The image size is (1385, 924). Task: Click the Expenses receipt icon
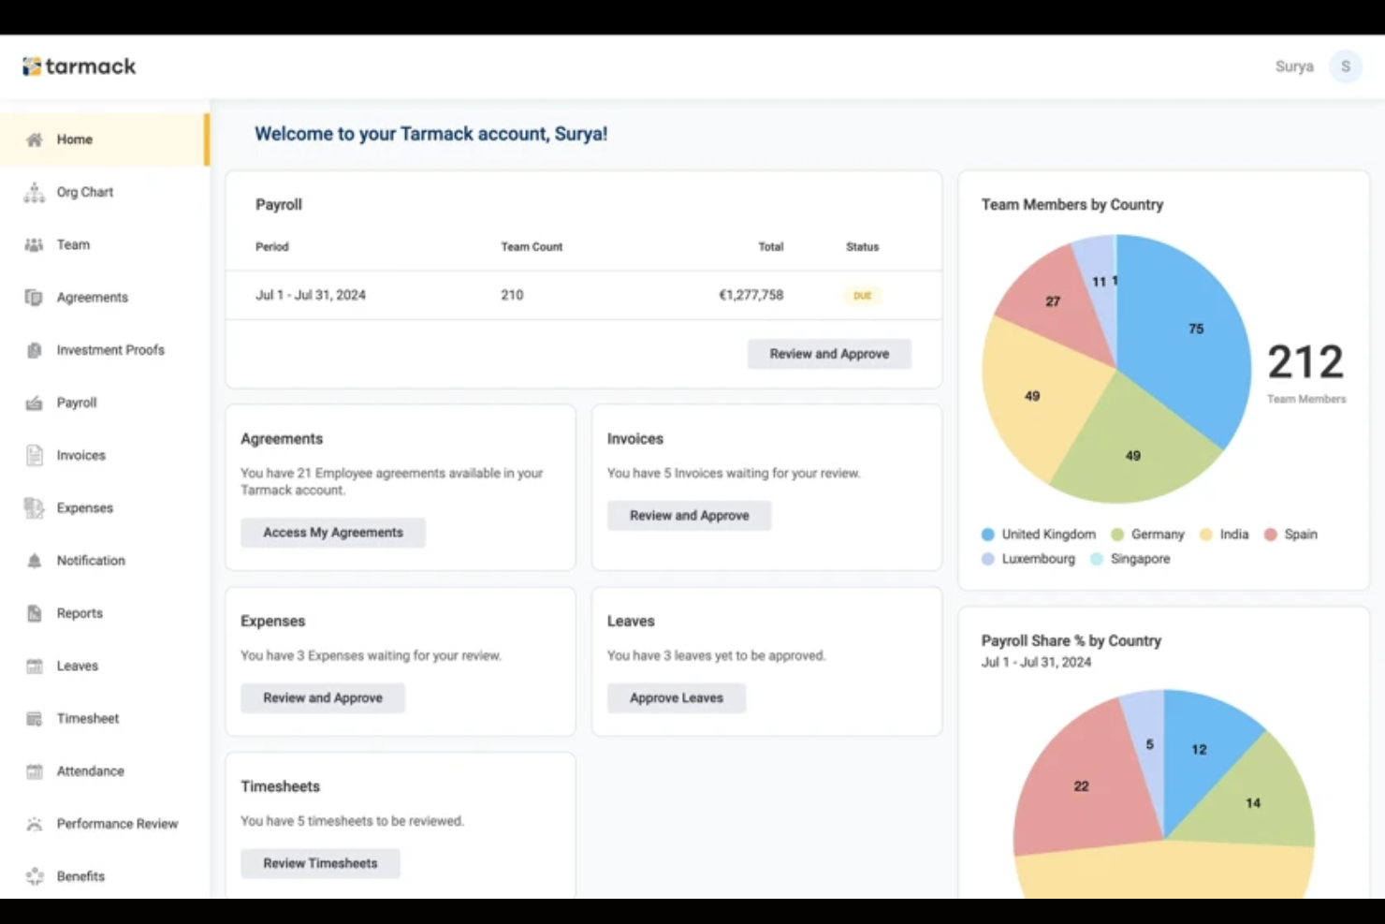click(x=35, y=508)
